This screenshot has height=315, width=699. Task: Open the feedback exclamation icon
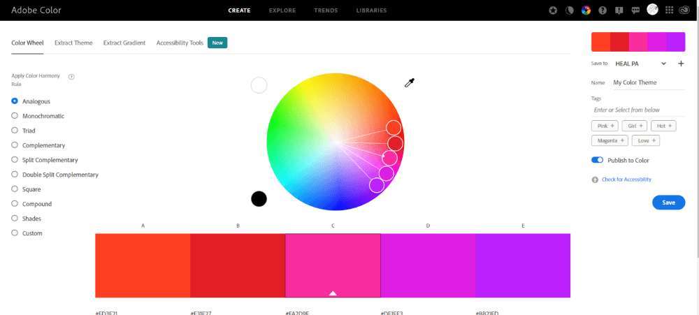(x=619, y=10)
